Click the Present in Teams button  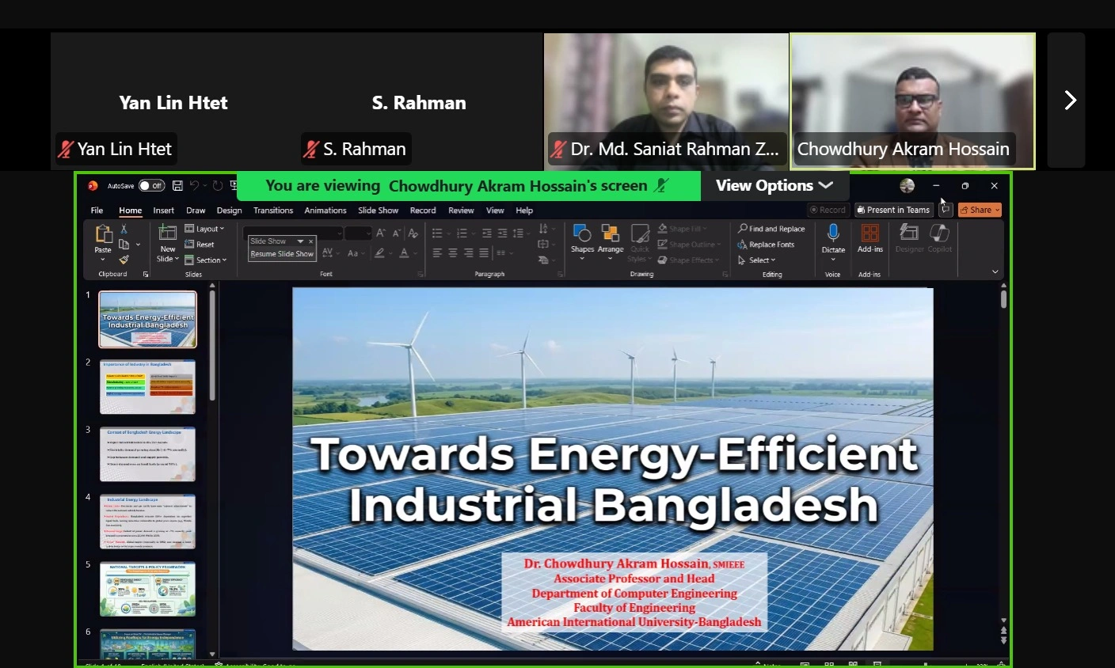click(892, 210)
